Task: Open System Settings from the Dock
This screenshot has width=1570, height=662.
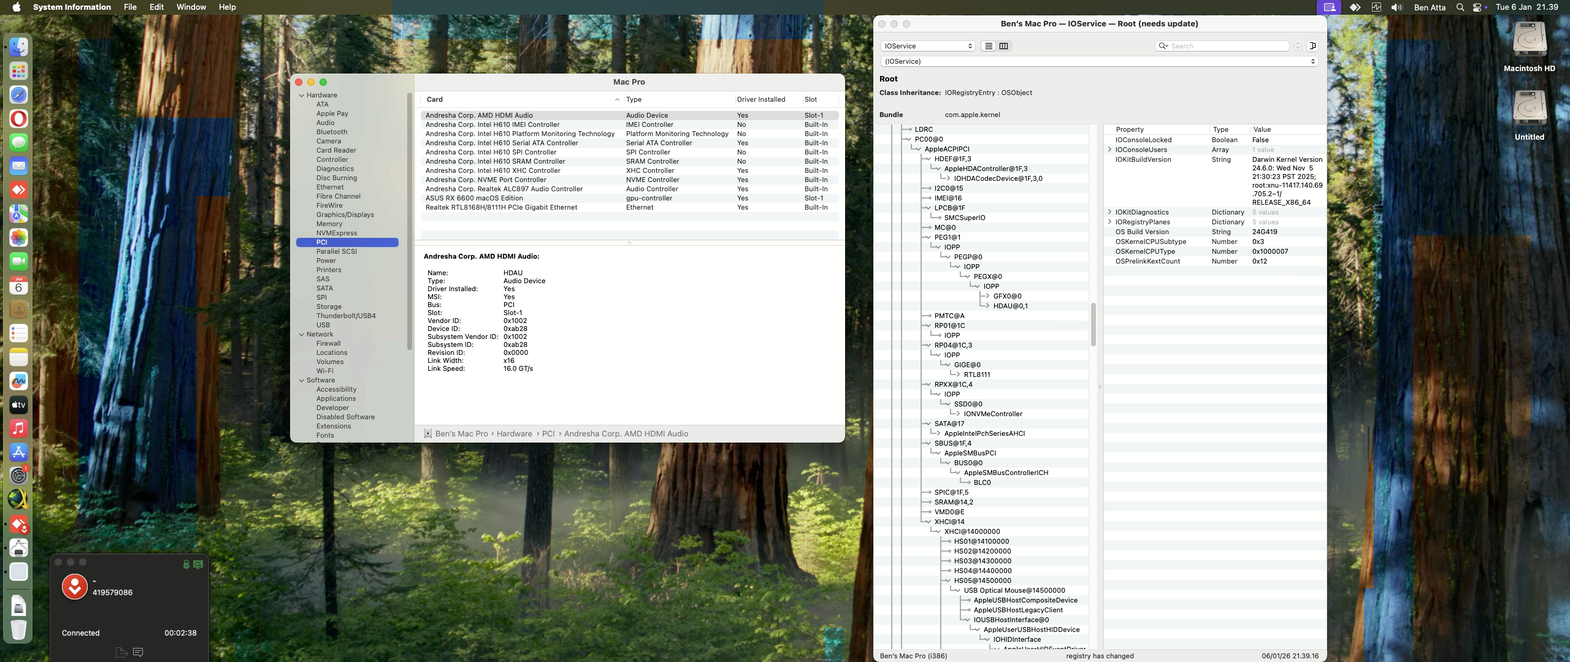Action: point(18,476)
